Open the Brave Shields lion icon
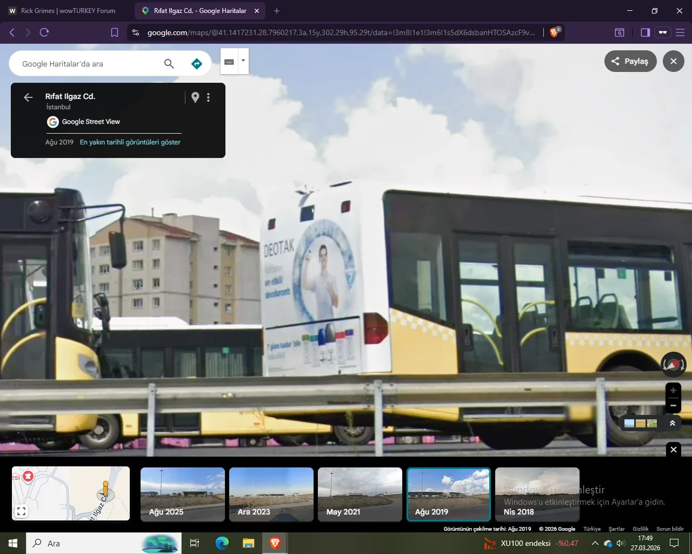This screenshot has height=554, width=692. pyautogui.click(x=554, y=32)
